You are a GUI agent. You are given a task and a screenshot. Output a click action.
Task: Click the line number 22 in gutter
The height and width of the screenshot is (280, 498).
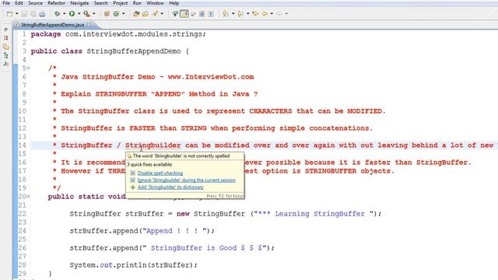click(23, 214)
